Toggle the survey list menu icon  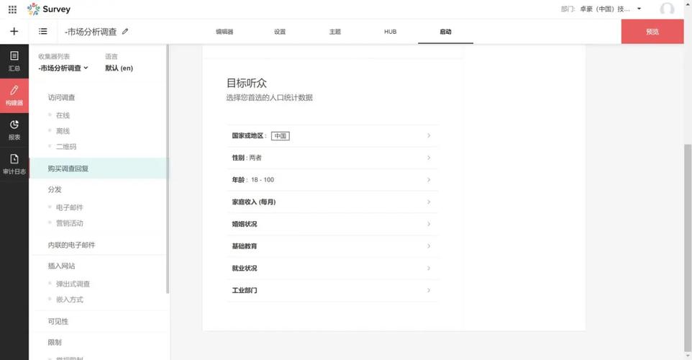pyautogui.click(x=43, y=32)
